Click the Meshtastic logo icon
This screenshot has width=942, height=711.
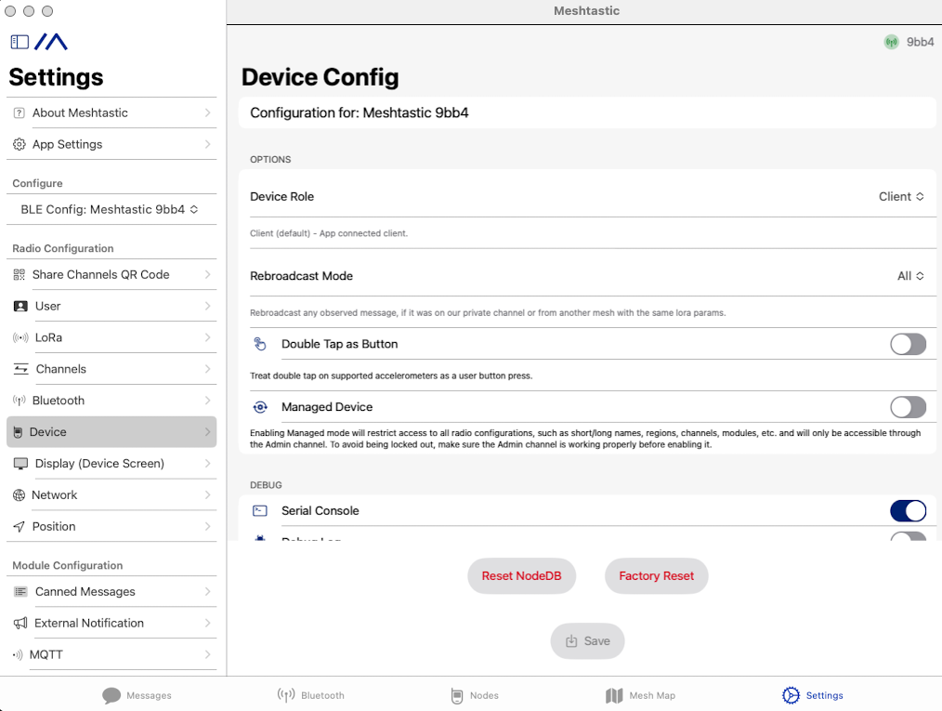tap(51, 42)
